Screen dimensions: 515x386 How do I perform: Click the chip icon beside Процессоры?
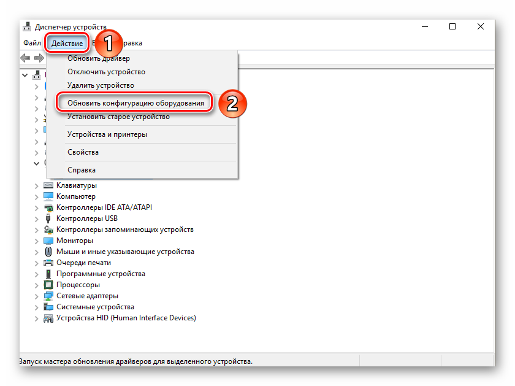48,285
